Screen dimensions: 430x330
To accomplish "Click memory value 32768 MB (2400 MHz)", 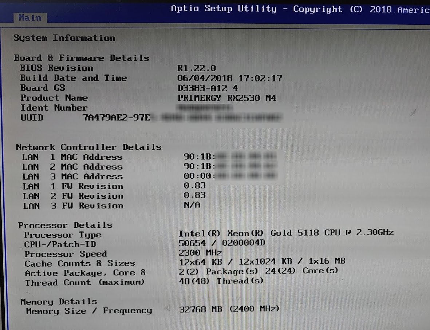I will pos(229,310).
